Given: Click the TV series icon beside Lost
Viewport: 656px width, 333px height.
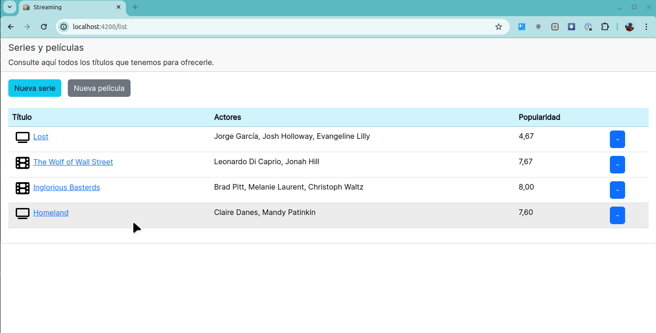Looking at the screenshot, I should coord(23,137).
